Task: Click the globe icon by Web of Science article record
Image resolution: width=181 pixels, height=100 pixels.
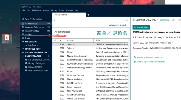Action: 135,57
